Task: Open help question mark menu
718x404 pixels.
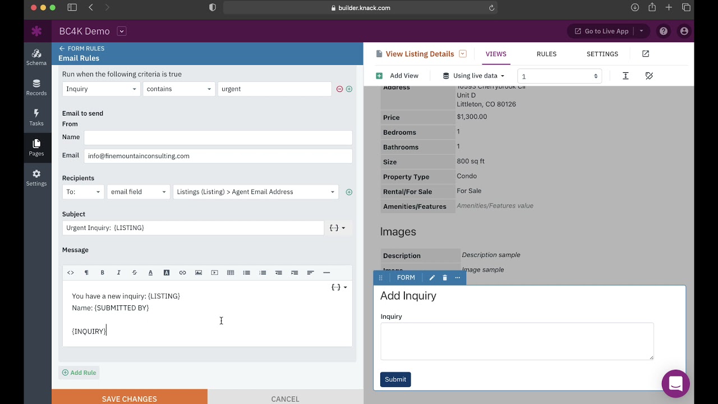Action: pyautogui.click(x=664, y=31)
